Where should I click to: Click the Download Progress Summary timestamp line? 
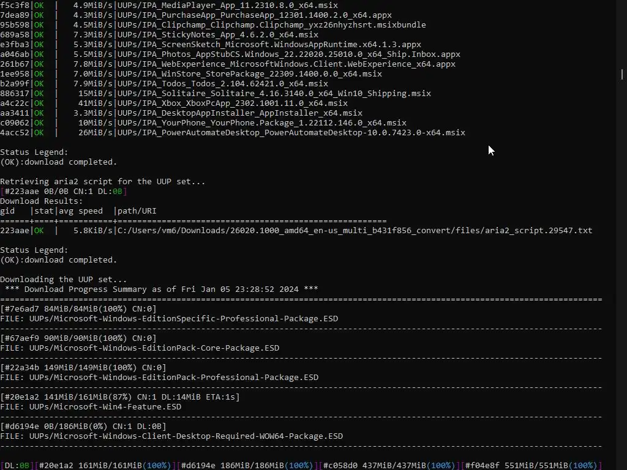click(162, 289)
